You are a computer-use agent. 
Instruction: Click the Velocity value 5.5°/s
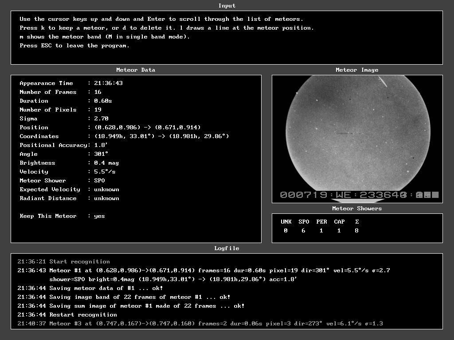105,172
